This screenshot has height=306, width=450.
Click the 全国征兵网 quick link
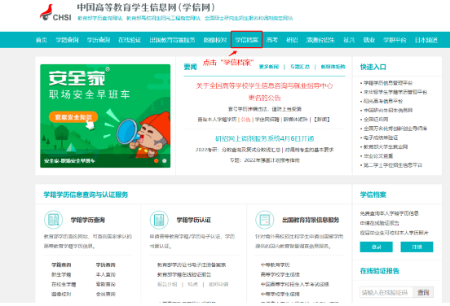(x=376, y=119)
